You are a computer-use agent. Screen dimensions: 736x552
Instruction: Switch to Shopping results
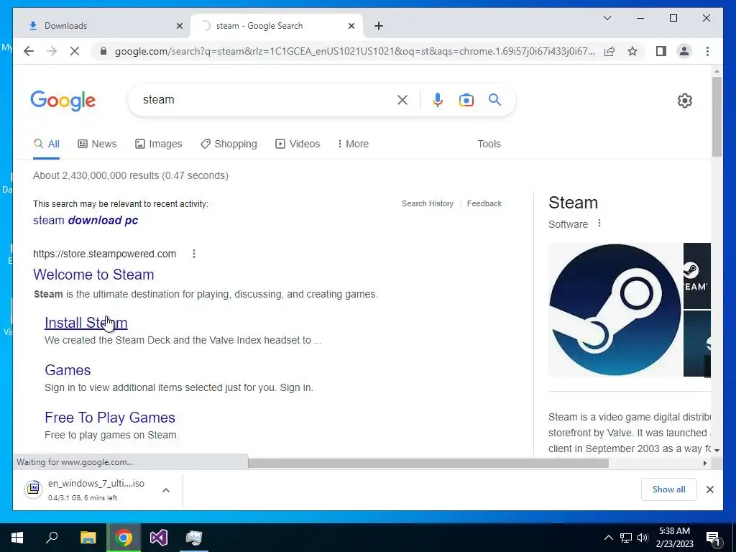tap(229, 144)
